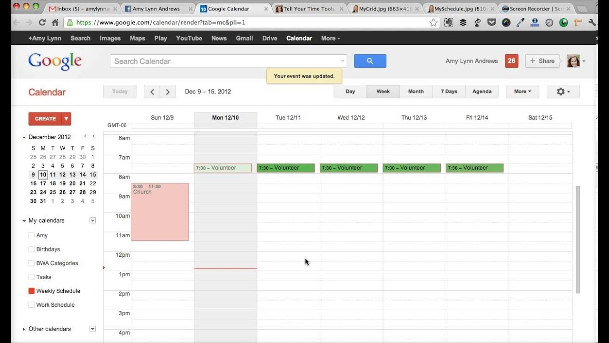Click the browser forward arrow
This screenshot has width=609, height=343.
tap(29, 22)
